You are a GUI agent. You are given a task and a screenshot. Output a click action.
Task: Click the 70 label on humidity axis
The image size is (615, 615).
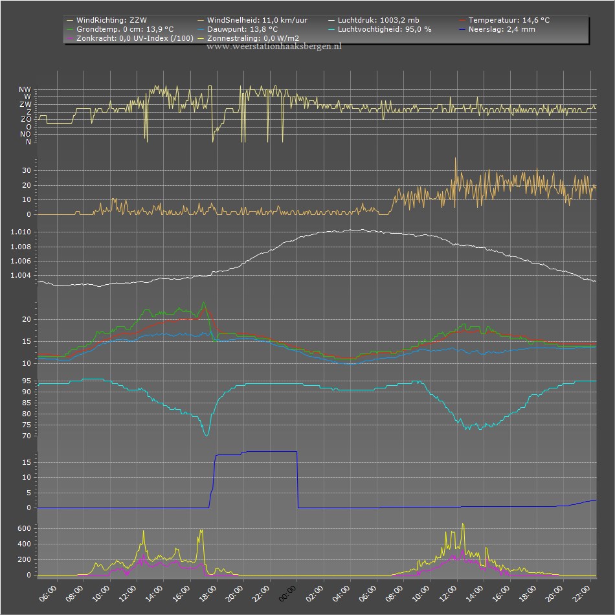click(x=27, y=436)
